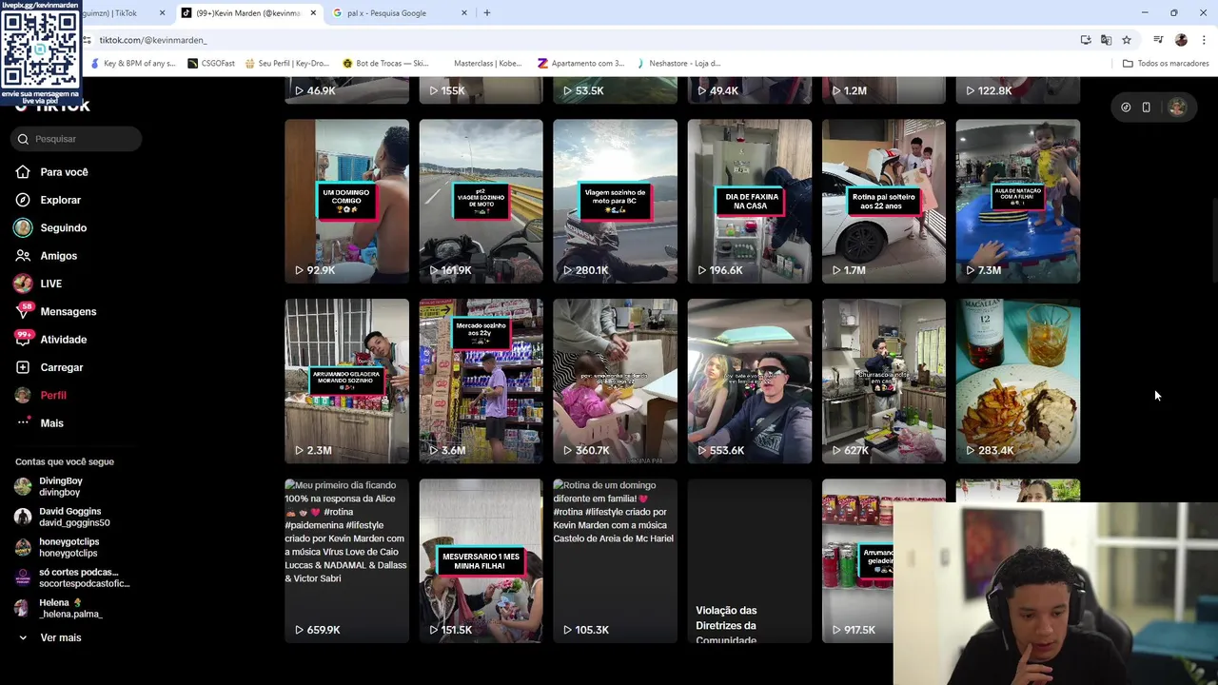
Task: Open the Amigos section
Action: (x=46, y=256)
